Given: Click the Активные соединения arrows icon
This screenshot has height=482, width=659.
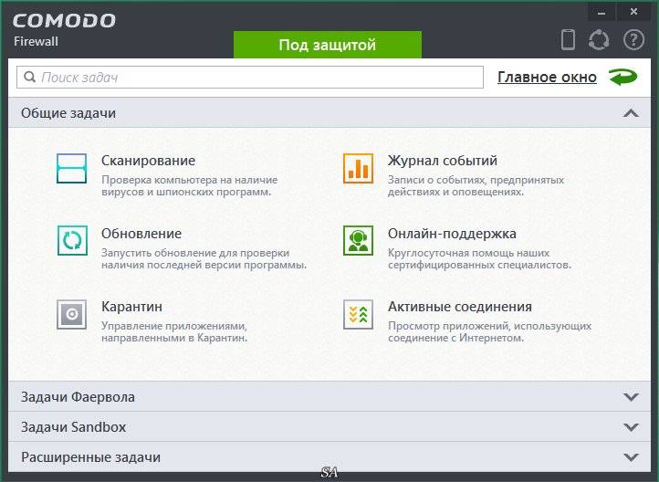Looking at the screenshot, I should click(358, 314).
